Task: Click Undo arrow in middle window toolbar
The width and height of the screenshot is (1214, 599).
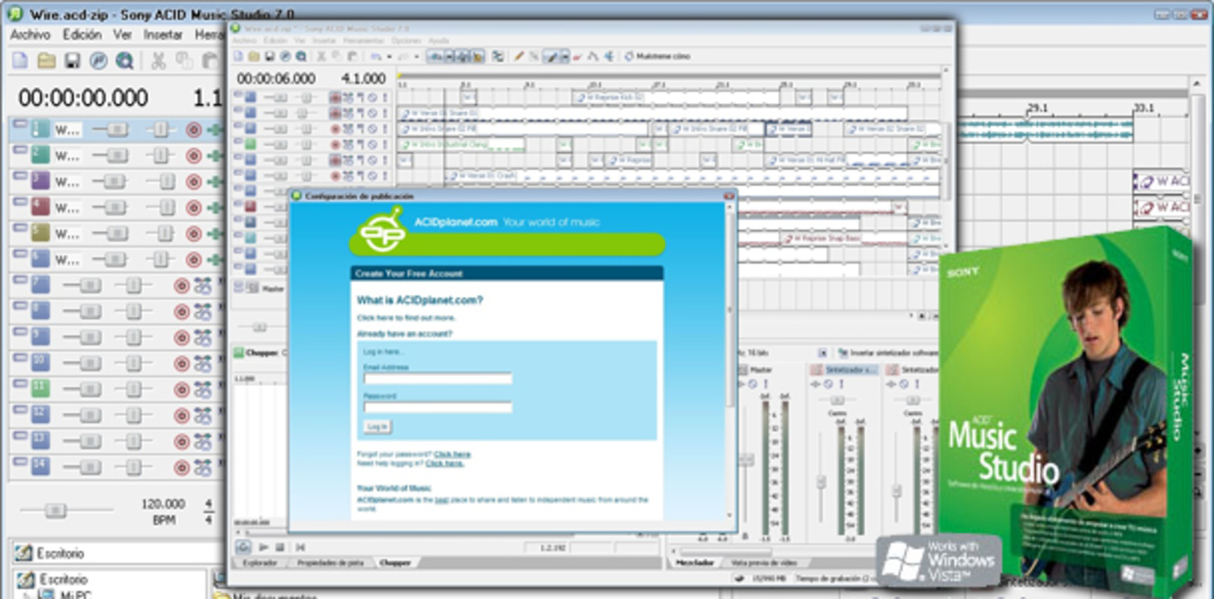Action: [375, 56]
